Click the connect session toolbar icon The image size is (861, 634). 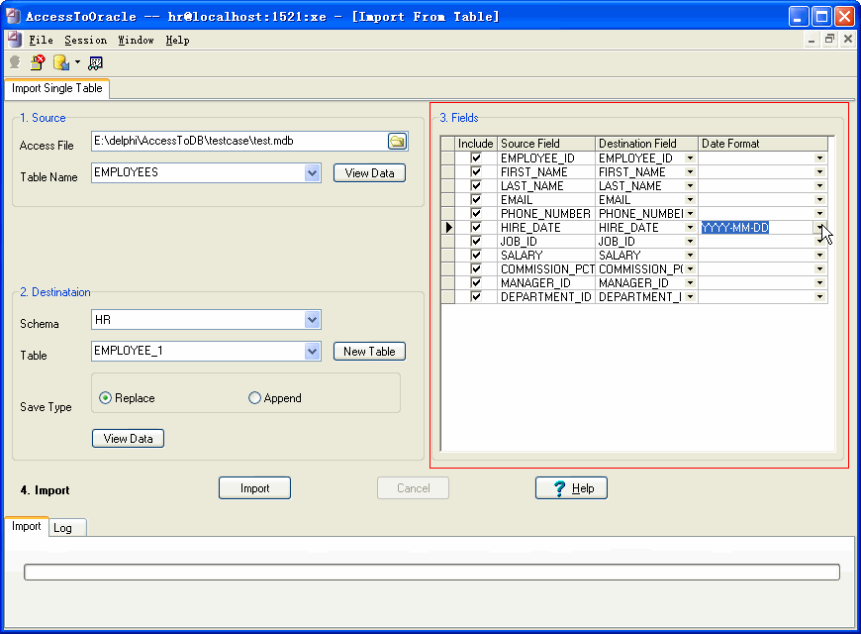16,62
